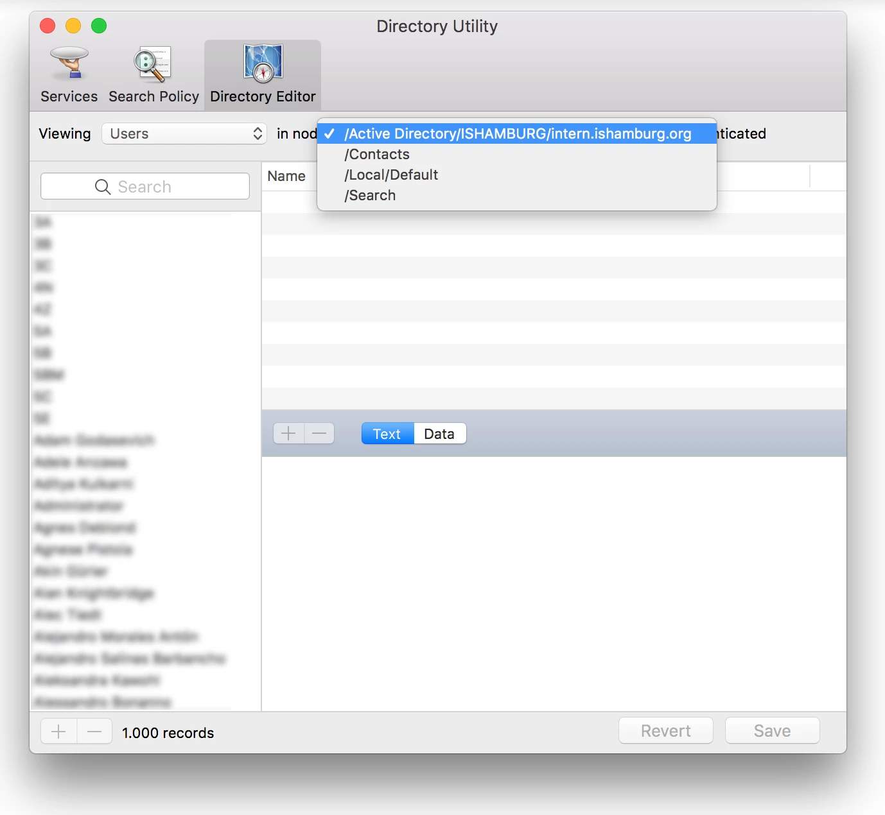Switch to Data view segment

coord(440,434)
